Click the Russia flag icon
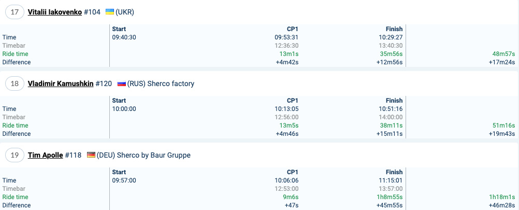The width and height of the screenshot is (519, 210). click(x=122, y=84)
